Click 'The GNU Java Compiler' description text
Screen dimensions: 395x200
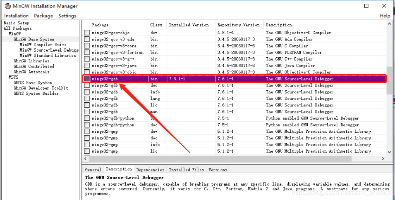(x=290, y=66)
